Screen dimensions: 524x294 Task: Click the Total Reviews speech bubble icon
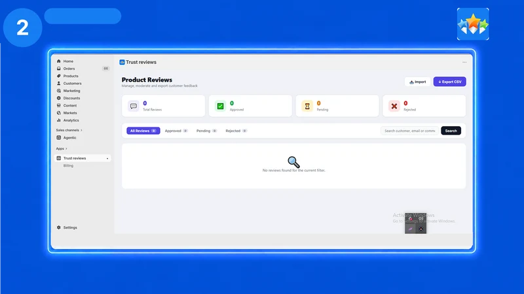pos(134,106)
